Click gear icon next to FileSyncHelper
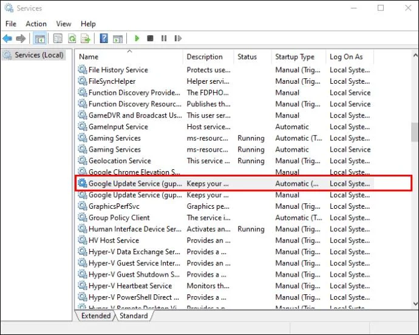419x335 pixels. tap(83, 81)
